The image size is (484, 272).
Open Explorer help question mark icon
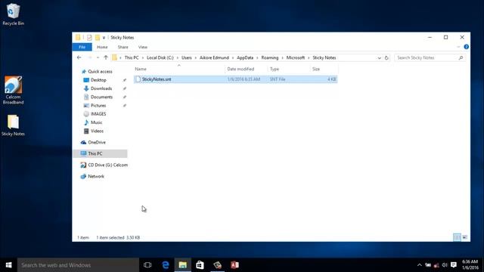466,47
